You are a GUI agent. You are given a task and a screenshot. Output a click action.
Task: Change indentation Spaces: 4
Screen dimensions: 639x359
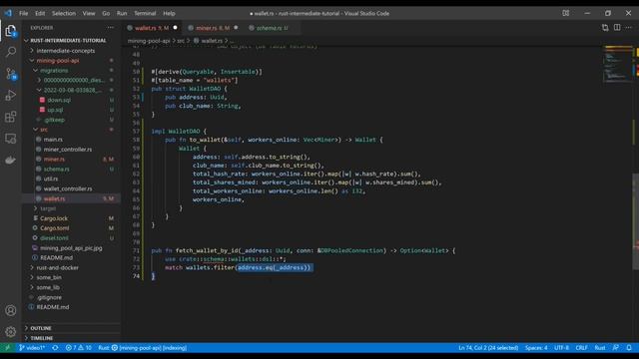(x=536, y=348)
